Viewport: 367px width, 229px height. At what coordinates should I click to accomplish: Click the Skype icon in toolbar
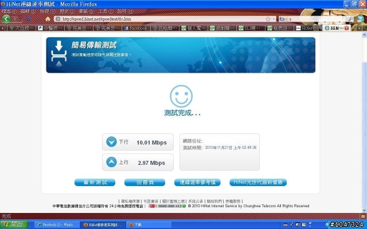(x=361, y=19)
